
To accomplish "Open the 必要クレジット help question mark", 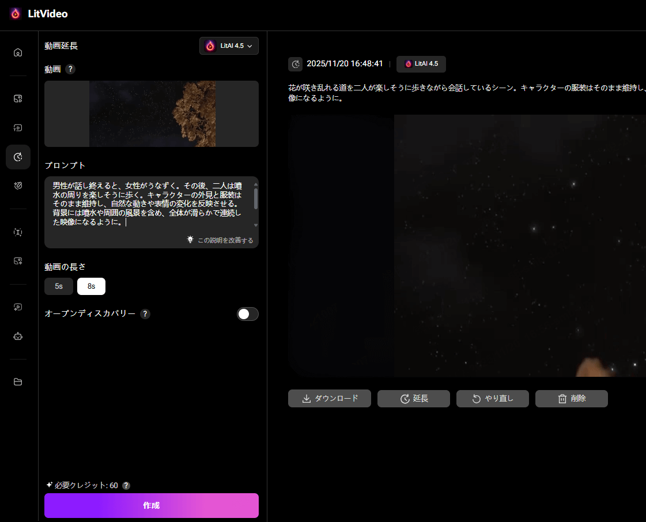I will [126, 485].
